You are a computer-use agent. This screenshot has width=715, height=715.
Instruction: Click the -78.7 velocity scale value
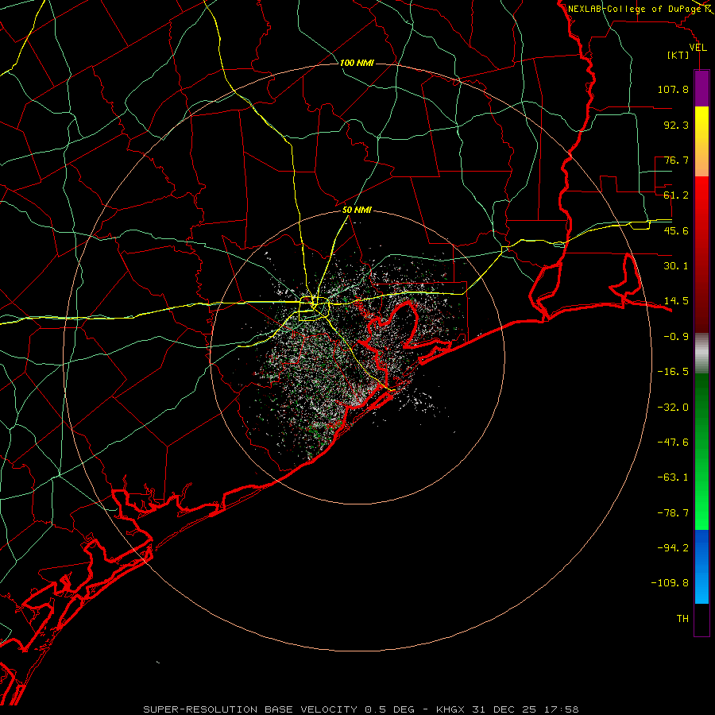click(x=673, y=513)
